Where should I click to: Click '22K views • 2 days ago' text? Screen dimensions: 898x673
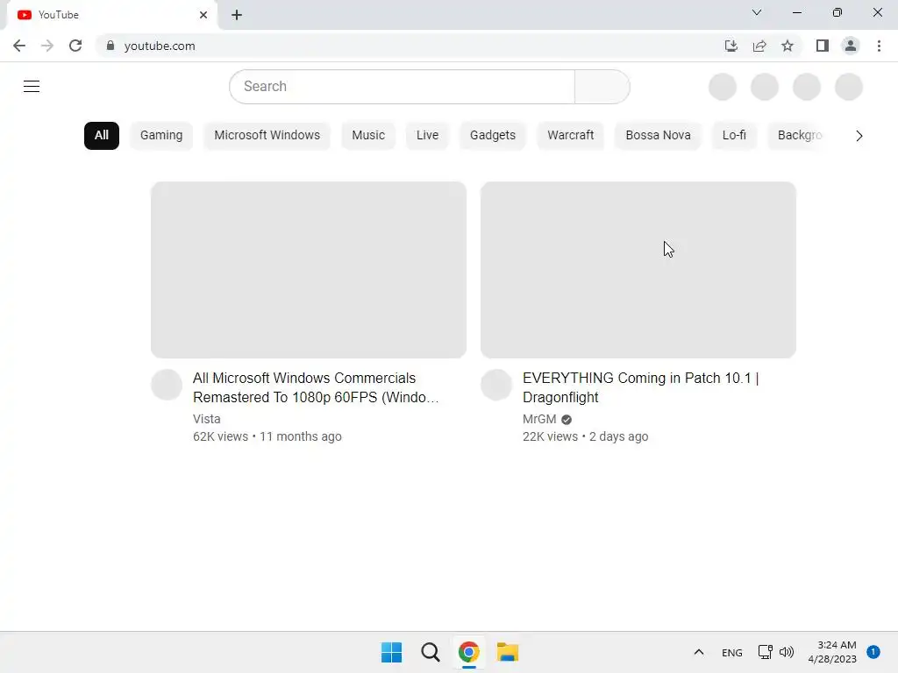[x=585, y=436]
